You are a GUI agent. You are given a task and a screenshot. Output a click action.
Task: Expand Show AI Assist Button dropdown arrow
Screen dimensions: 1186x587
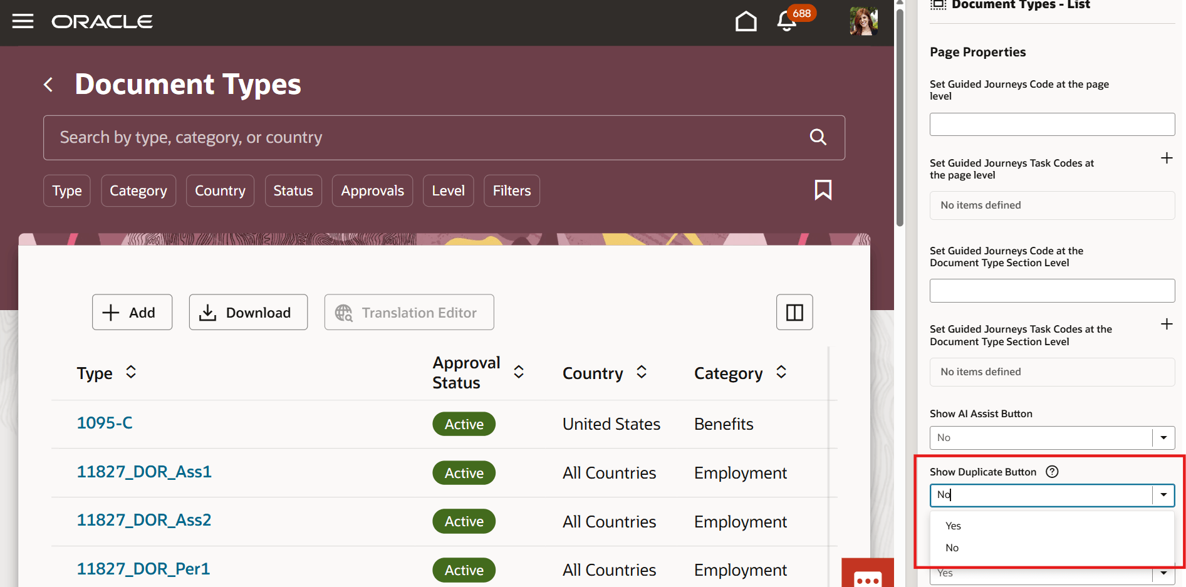[x=1163, y=437]
